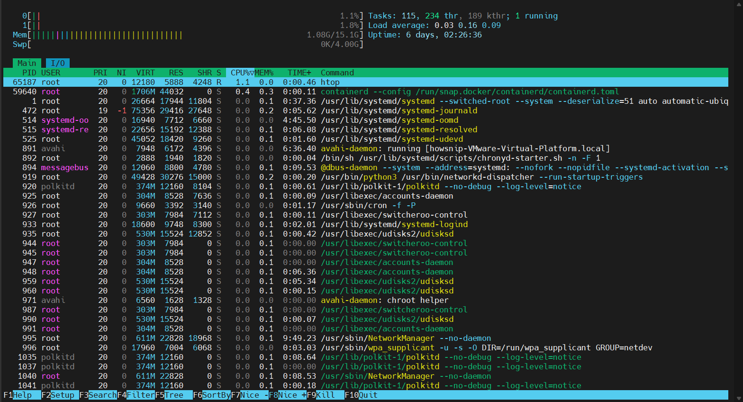Toggle F5 Tree view
Image resolution: width=743 pixels, height=402 pixels.
[x=174, y=395]
